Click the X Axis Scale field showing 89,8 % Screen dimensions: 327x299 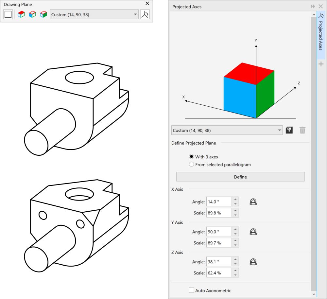[219, 213]
